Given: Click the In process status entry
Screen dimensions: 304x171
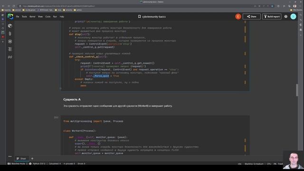Looking at the screenshot, I should click(x=69, y=163).
